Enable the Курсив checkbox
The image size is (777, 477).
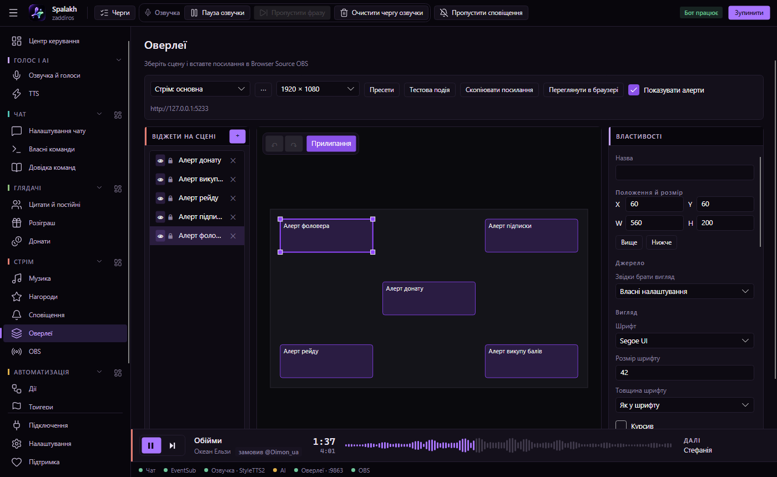coord(621,426)
